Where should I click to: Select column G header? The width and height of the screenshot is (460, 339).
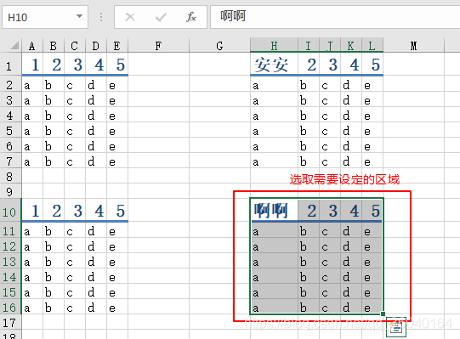coord(219,46)
